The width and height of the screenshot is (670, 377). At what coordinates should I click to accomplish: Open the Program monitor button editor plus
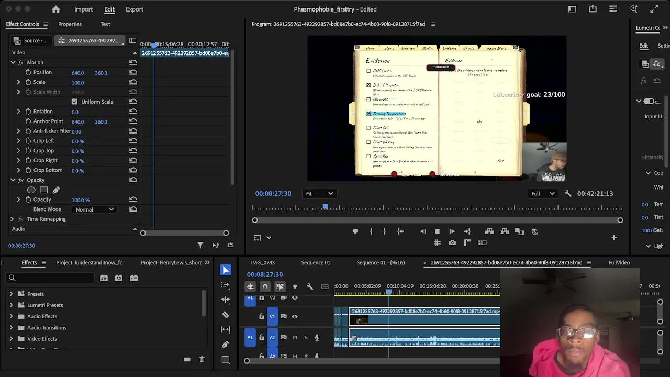click(x=614, y=238)
